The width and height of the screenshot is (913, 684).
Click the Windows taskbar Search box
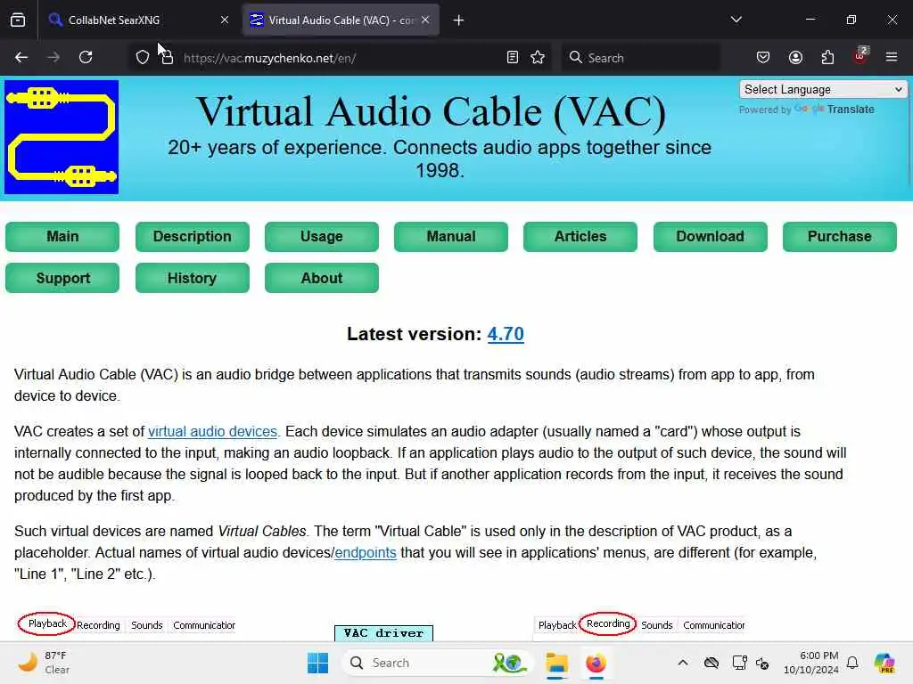coord(438,663)
